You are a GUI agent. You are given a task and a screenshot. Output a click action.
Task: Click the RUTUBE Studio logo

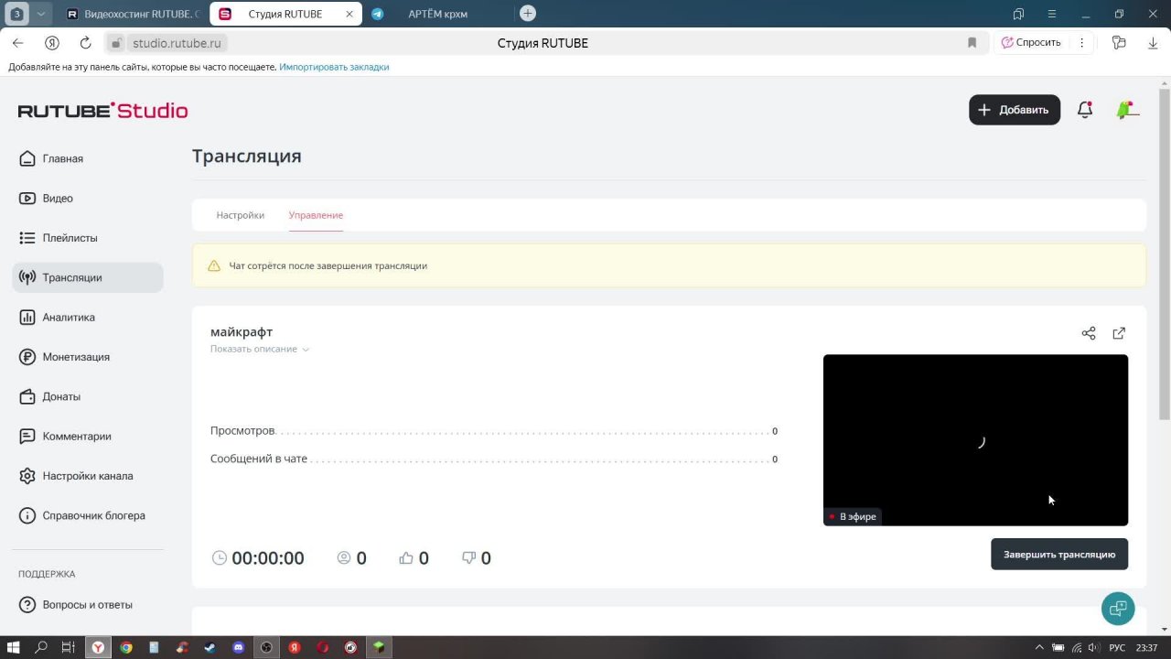click(102, 111)
